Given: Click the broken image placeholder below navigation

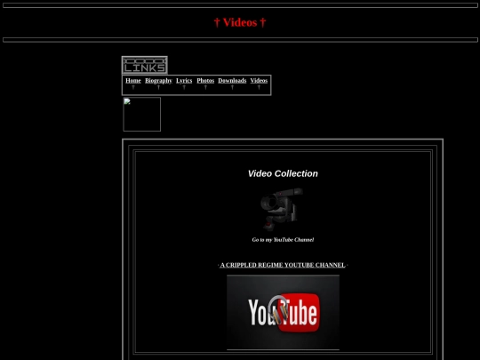Looking at the screenshot, I should click(141, 114).
